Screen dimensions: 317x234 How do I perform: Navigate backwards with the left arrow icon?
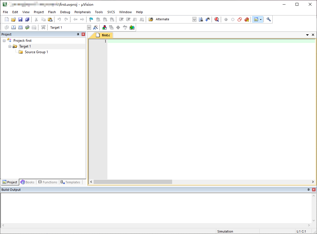75,19
